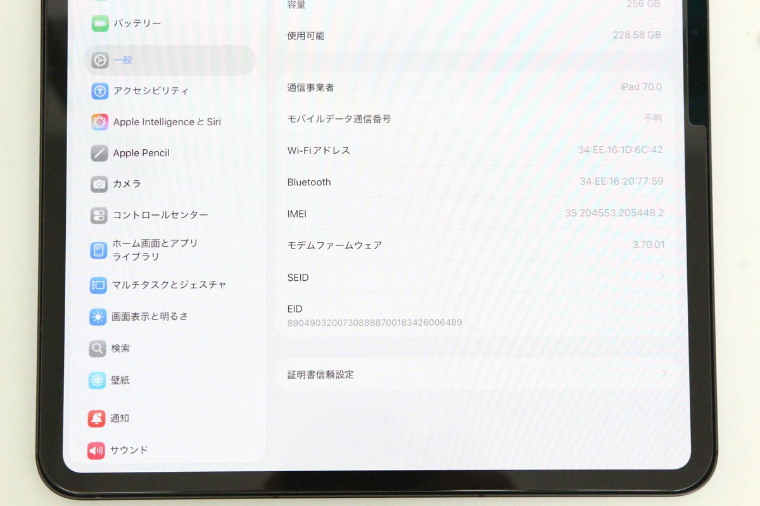Tap the Search magnifier icon
760x506 pixels.
(98, 349)
